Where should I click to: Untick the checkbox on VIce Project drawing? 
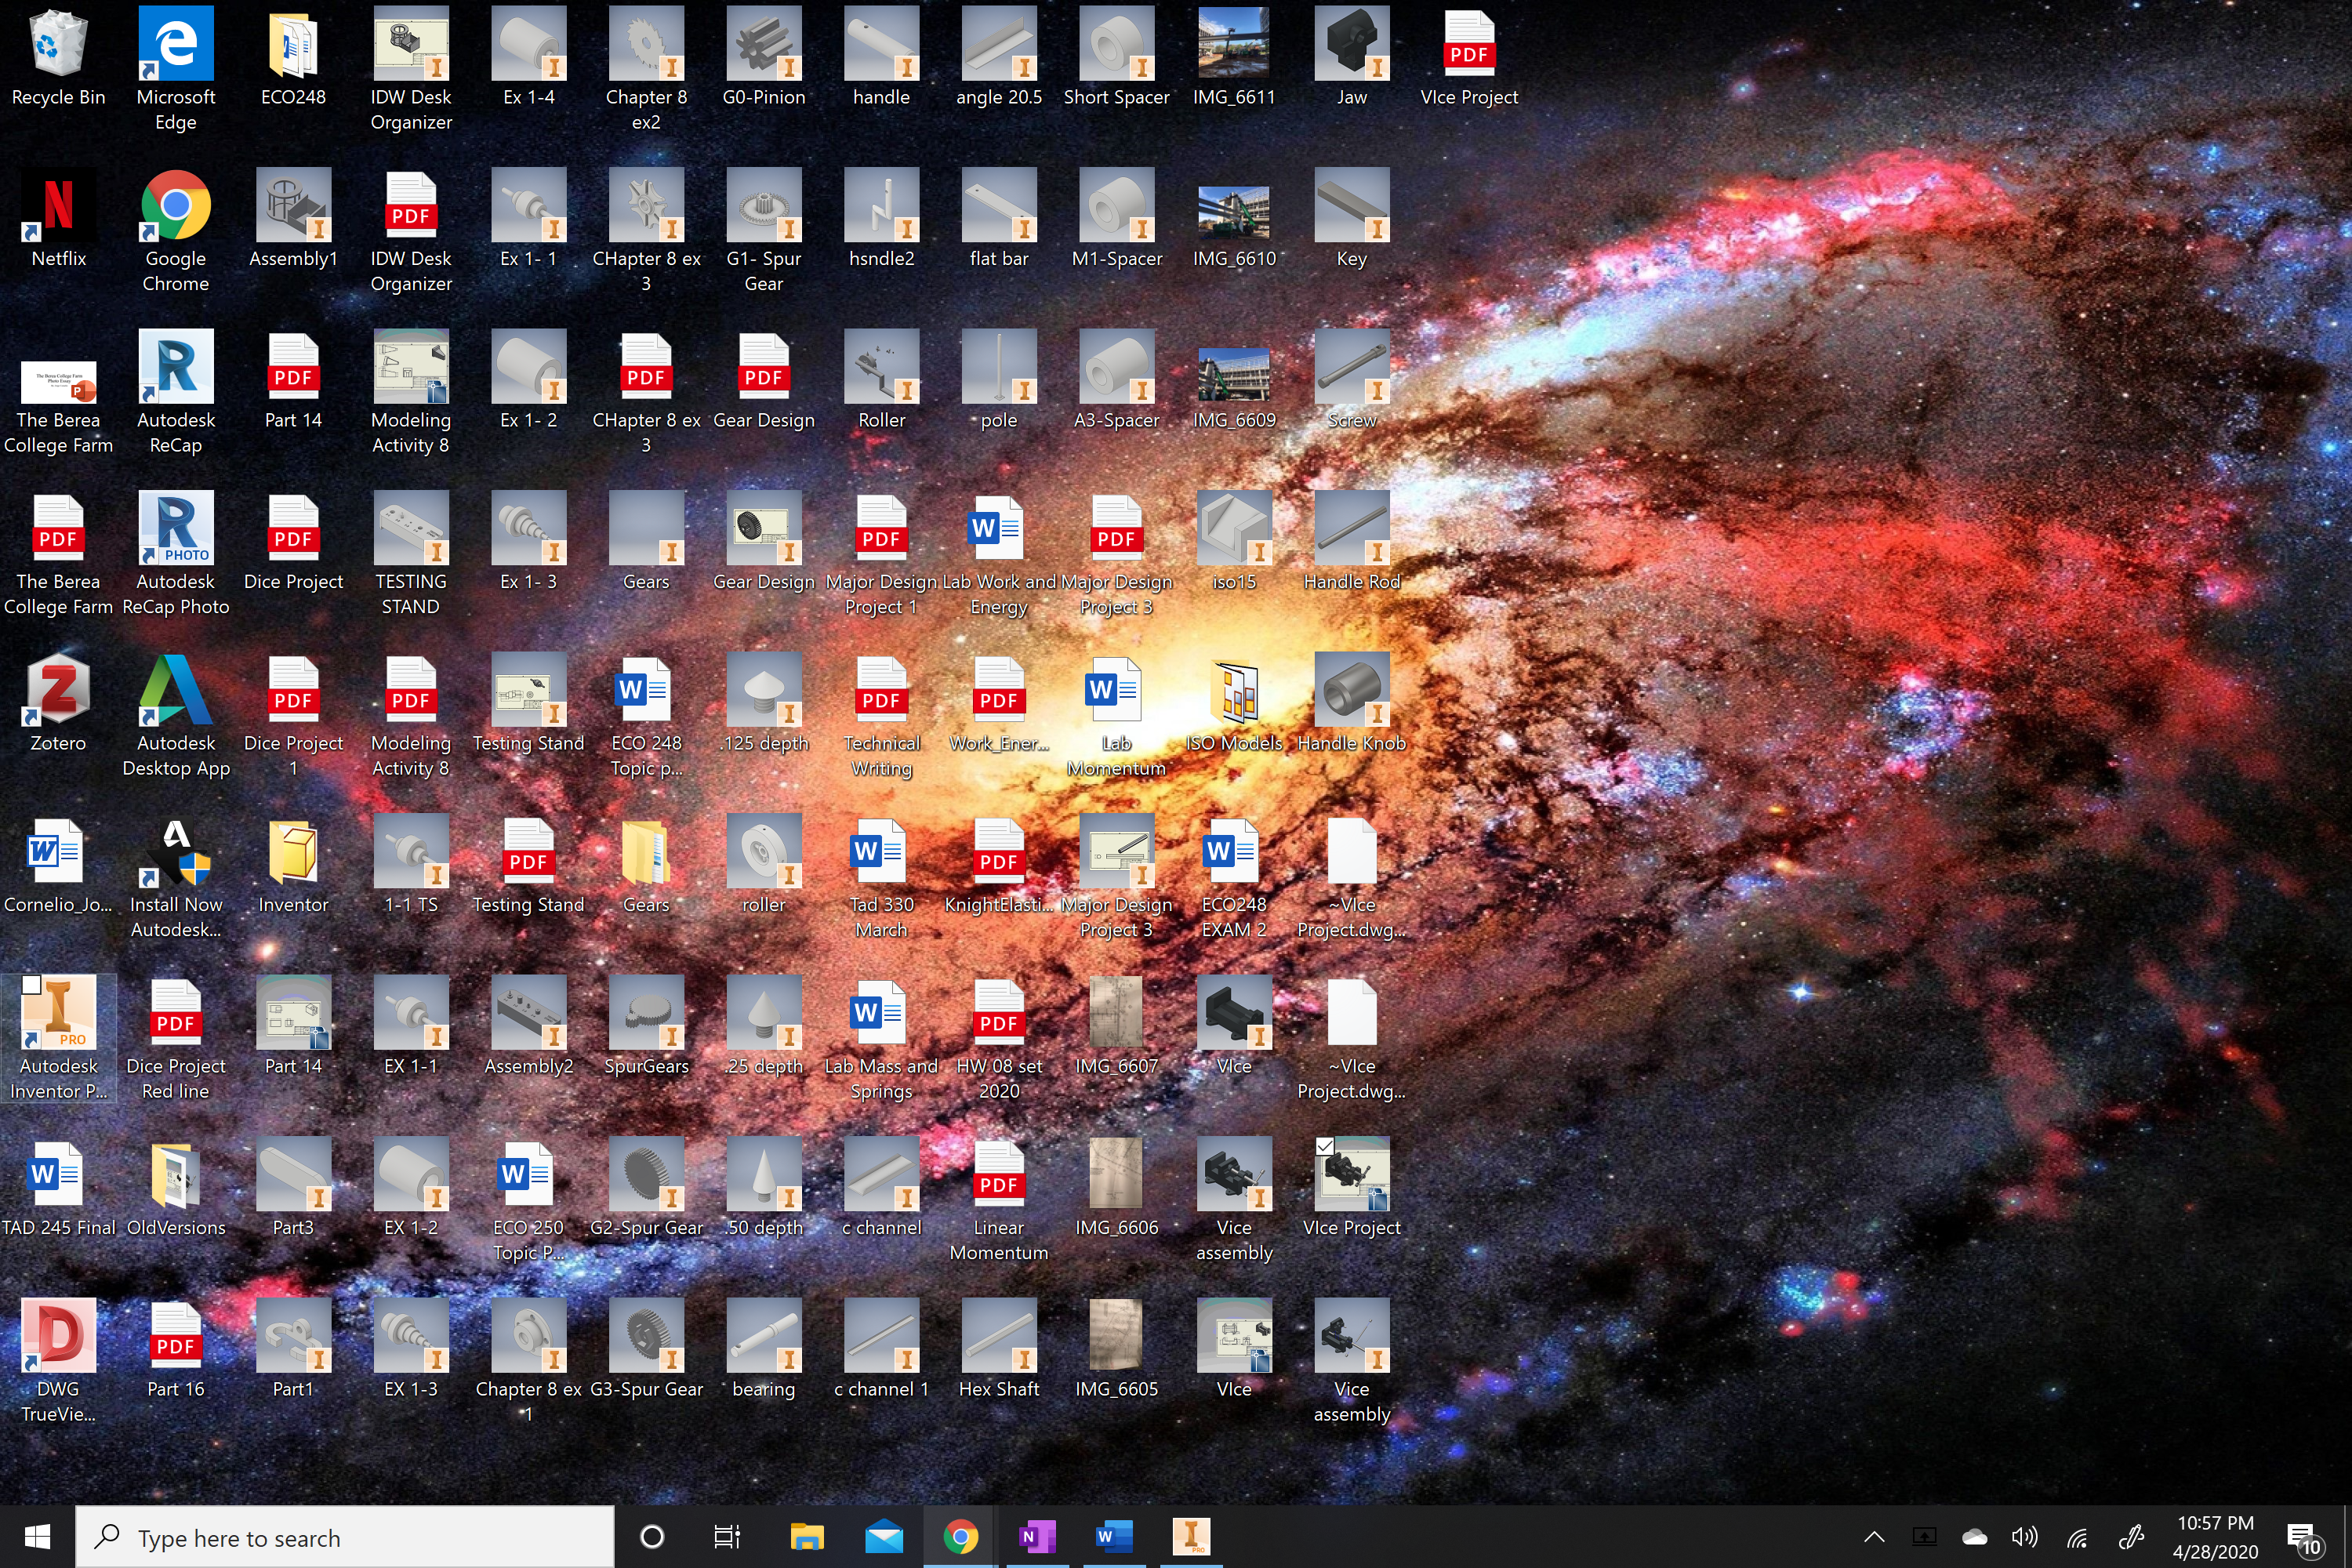pyautogui.click(x=1325, y=1146)
